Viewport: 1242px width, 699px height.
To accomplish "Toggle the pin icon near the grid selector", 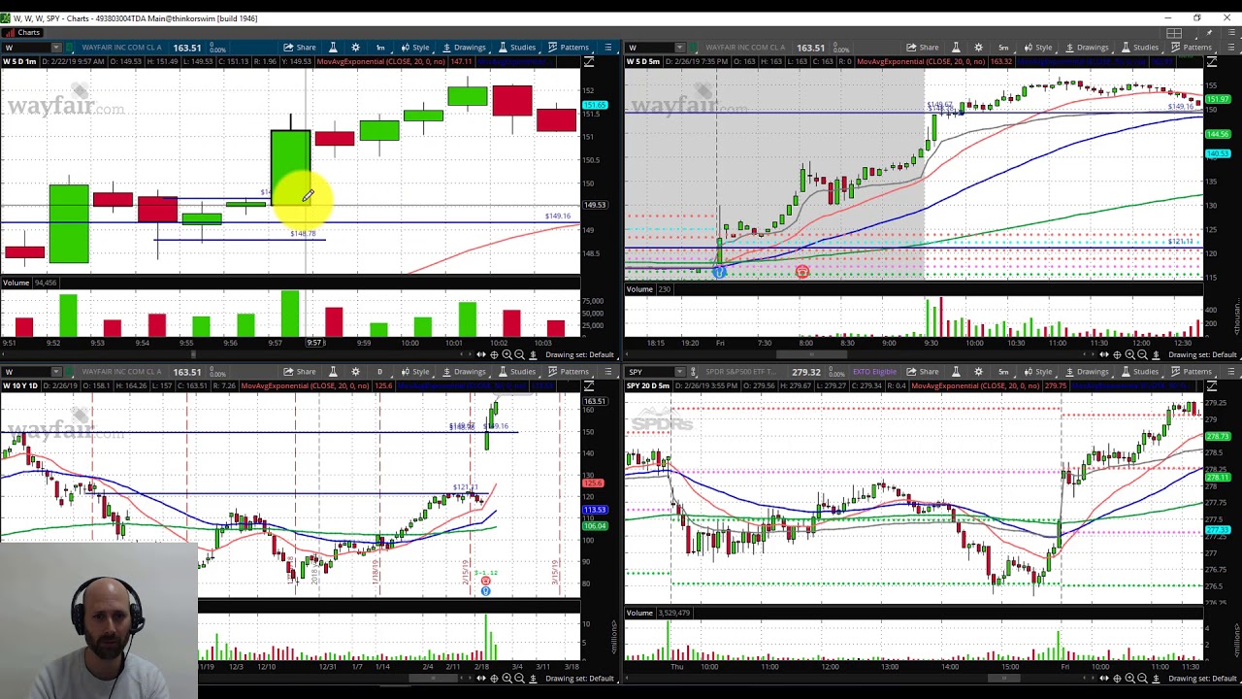I will (x=1209, y=33).
